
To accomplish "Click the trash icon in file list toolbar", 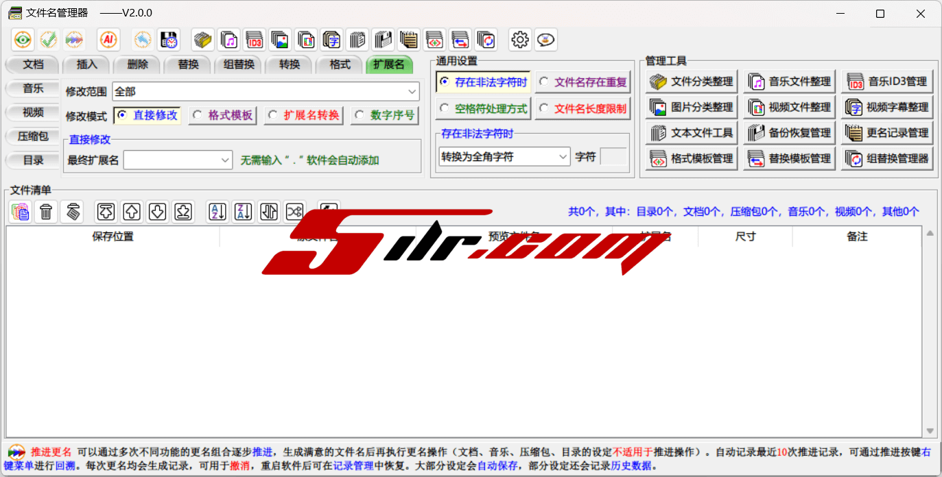I will pos(46,212).
